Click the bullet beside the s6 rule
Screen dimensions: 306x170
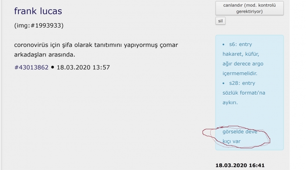224,44
